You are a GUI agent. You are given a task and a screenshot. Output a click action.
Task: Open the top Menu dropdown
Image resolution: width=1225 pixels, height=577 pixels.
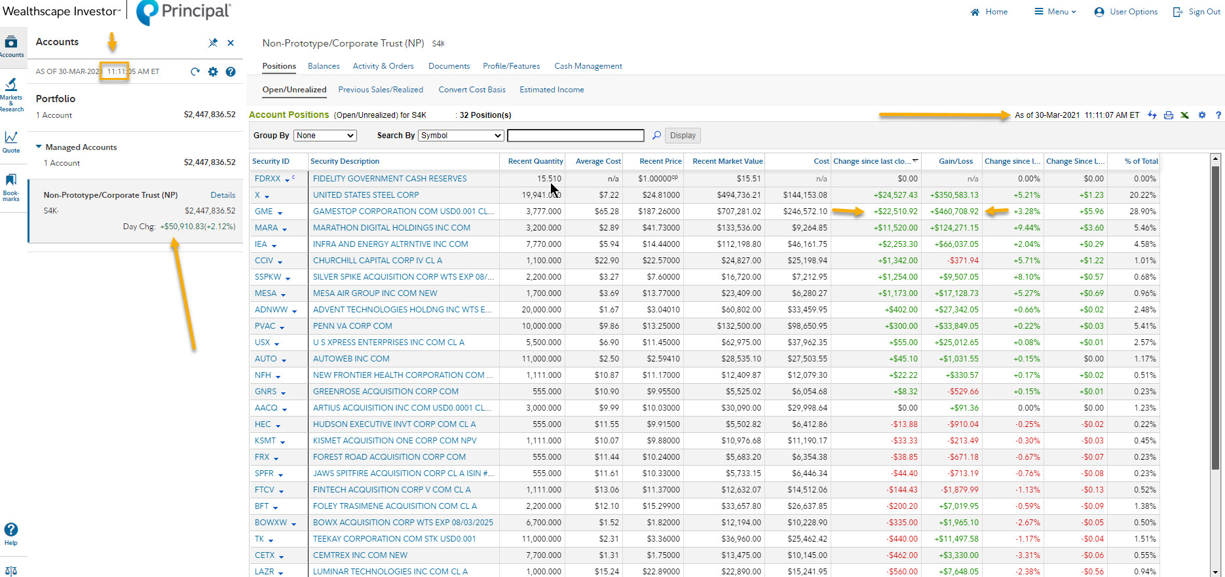tap(1055, 12)
